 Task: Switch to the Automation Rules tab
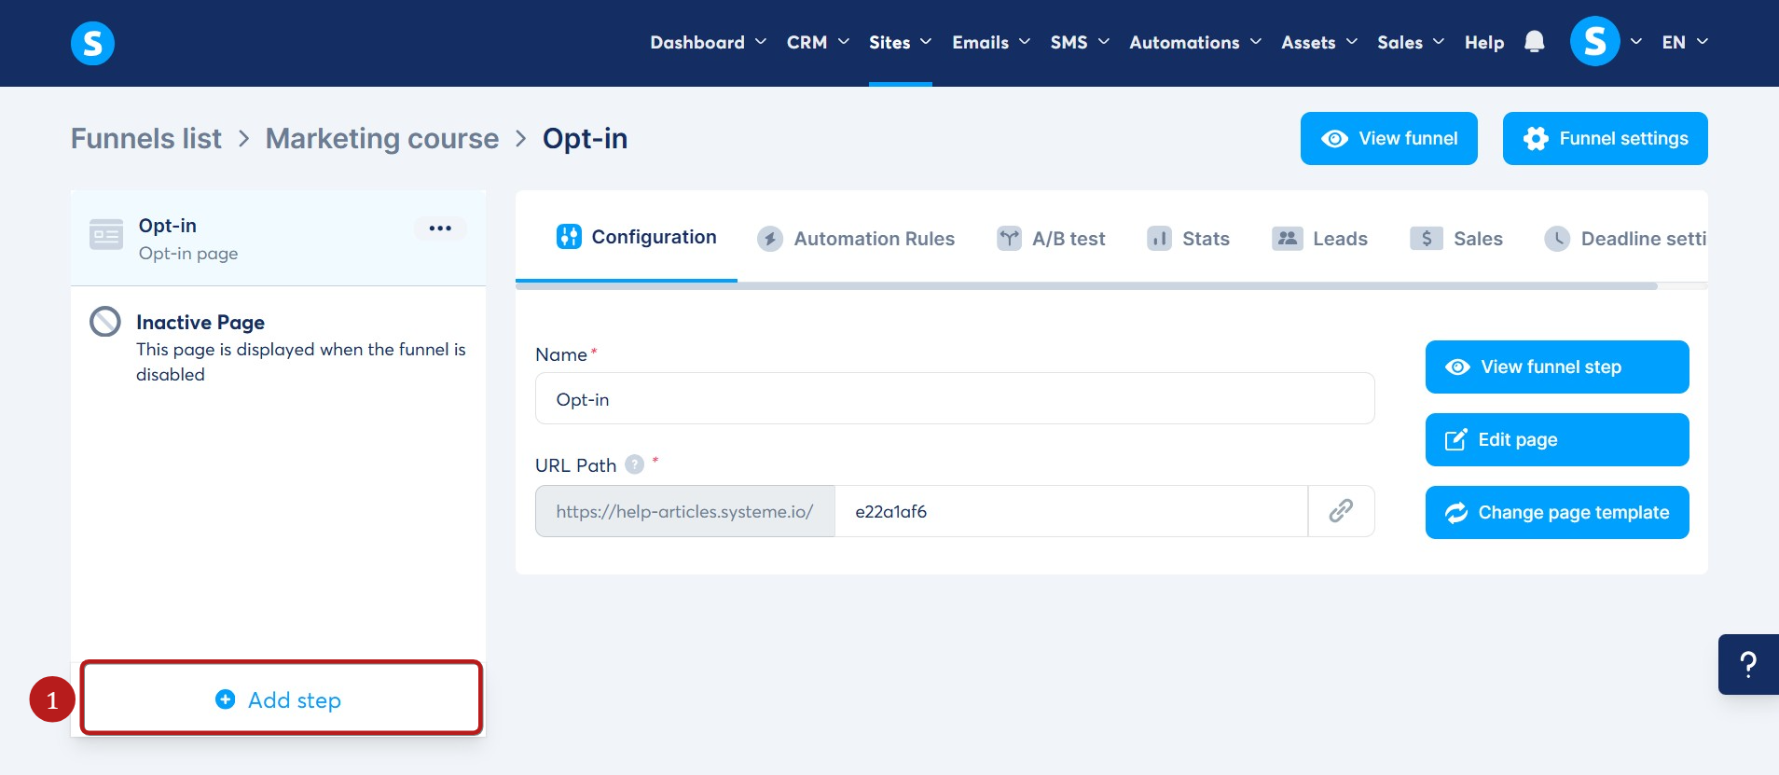pos(856,239)
